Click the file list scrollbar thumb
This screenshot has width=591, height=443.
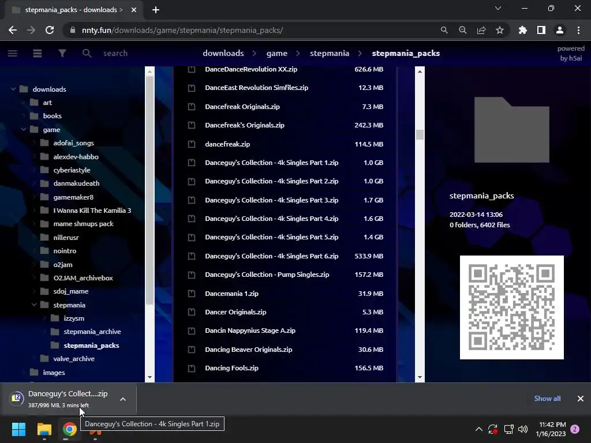pyautogui.click(x=420, y=134)
